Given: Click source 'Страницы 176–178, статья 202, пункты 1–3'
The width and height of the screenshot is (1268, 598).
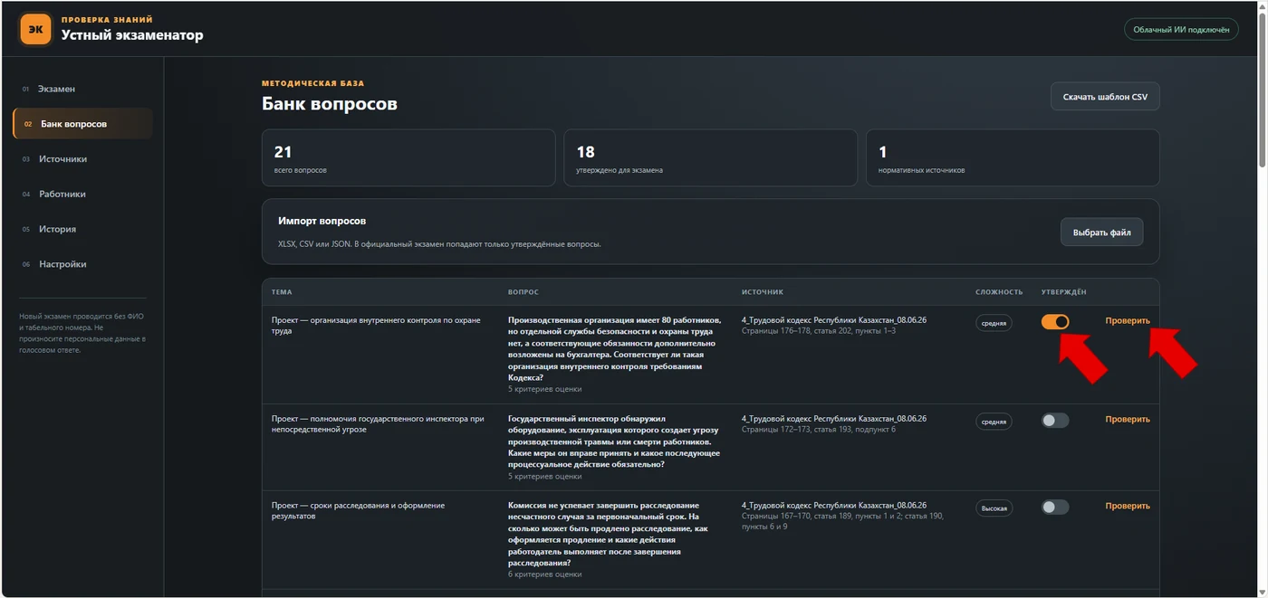Looking at the screenshot, I should (819, 331).
